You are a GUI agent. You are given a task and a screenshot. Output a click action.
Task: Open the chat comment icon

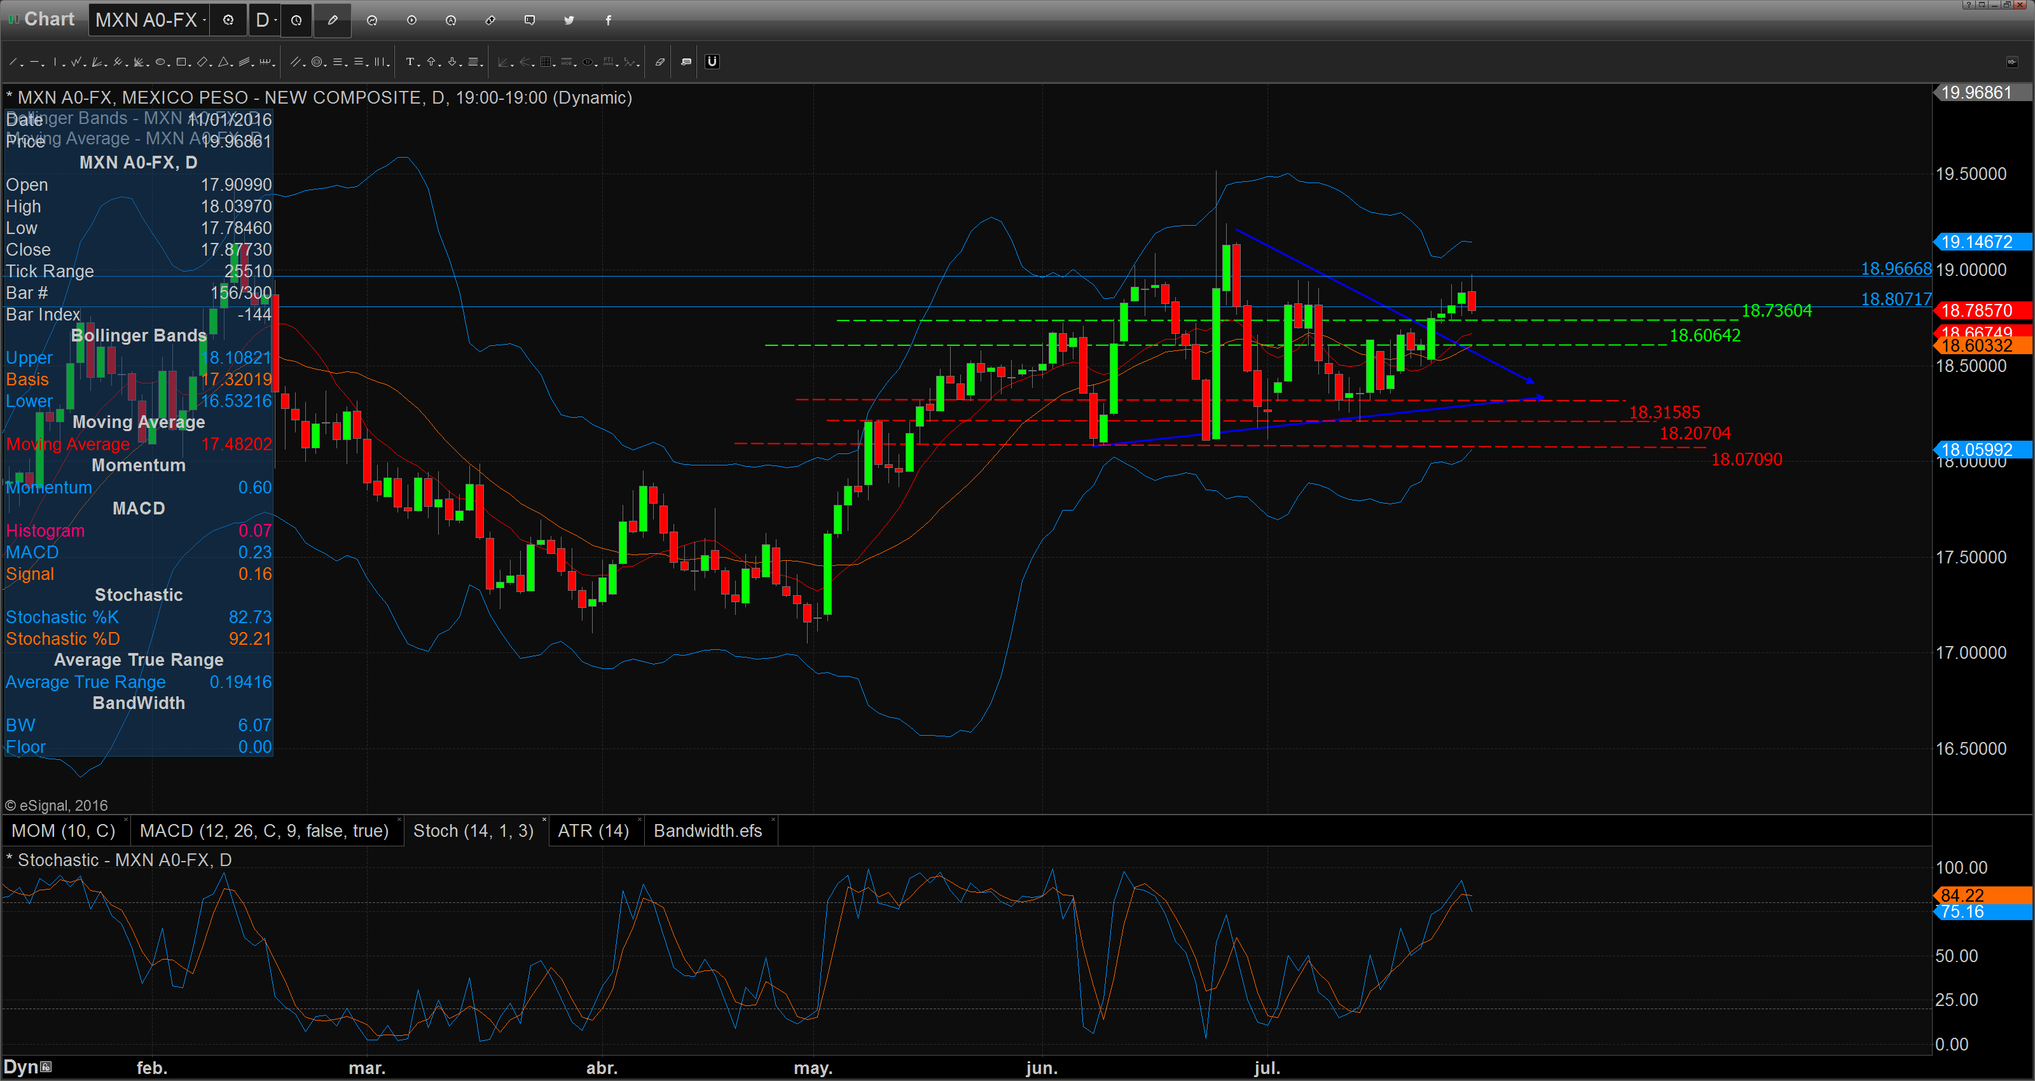529,20
